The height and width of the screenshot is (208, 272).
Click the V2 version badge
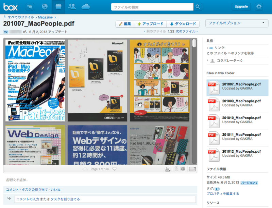(x=6, y=32)
